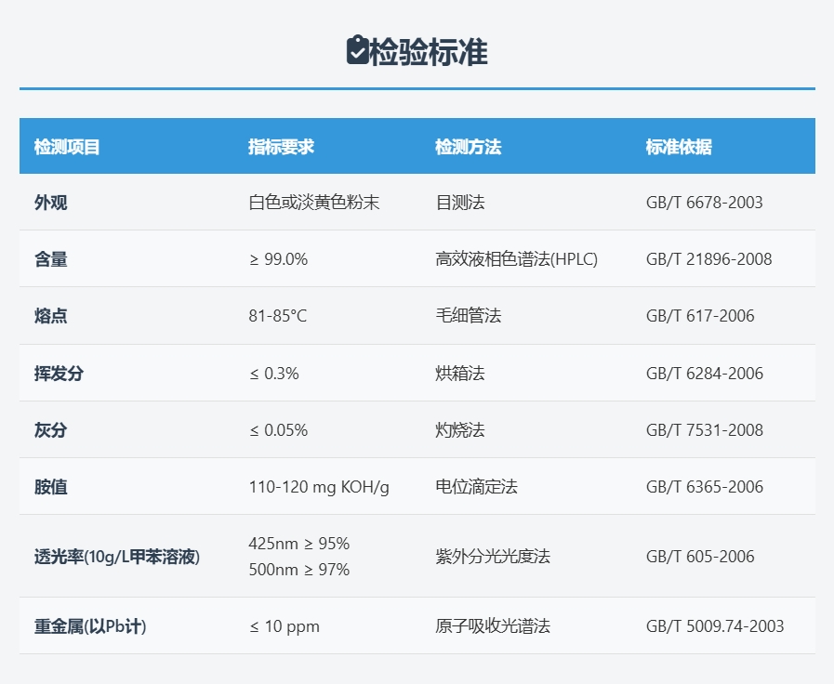Image resolution: width=834 pixels, height=684 pixels.
Task: Select the 重金属(以Pb计) row label
Action: (x=90, y=626)
